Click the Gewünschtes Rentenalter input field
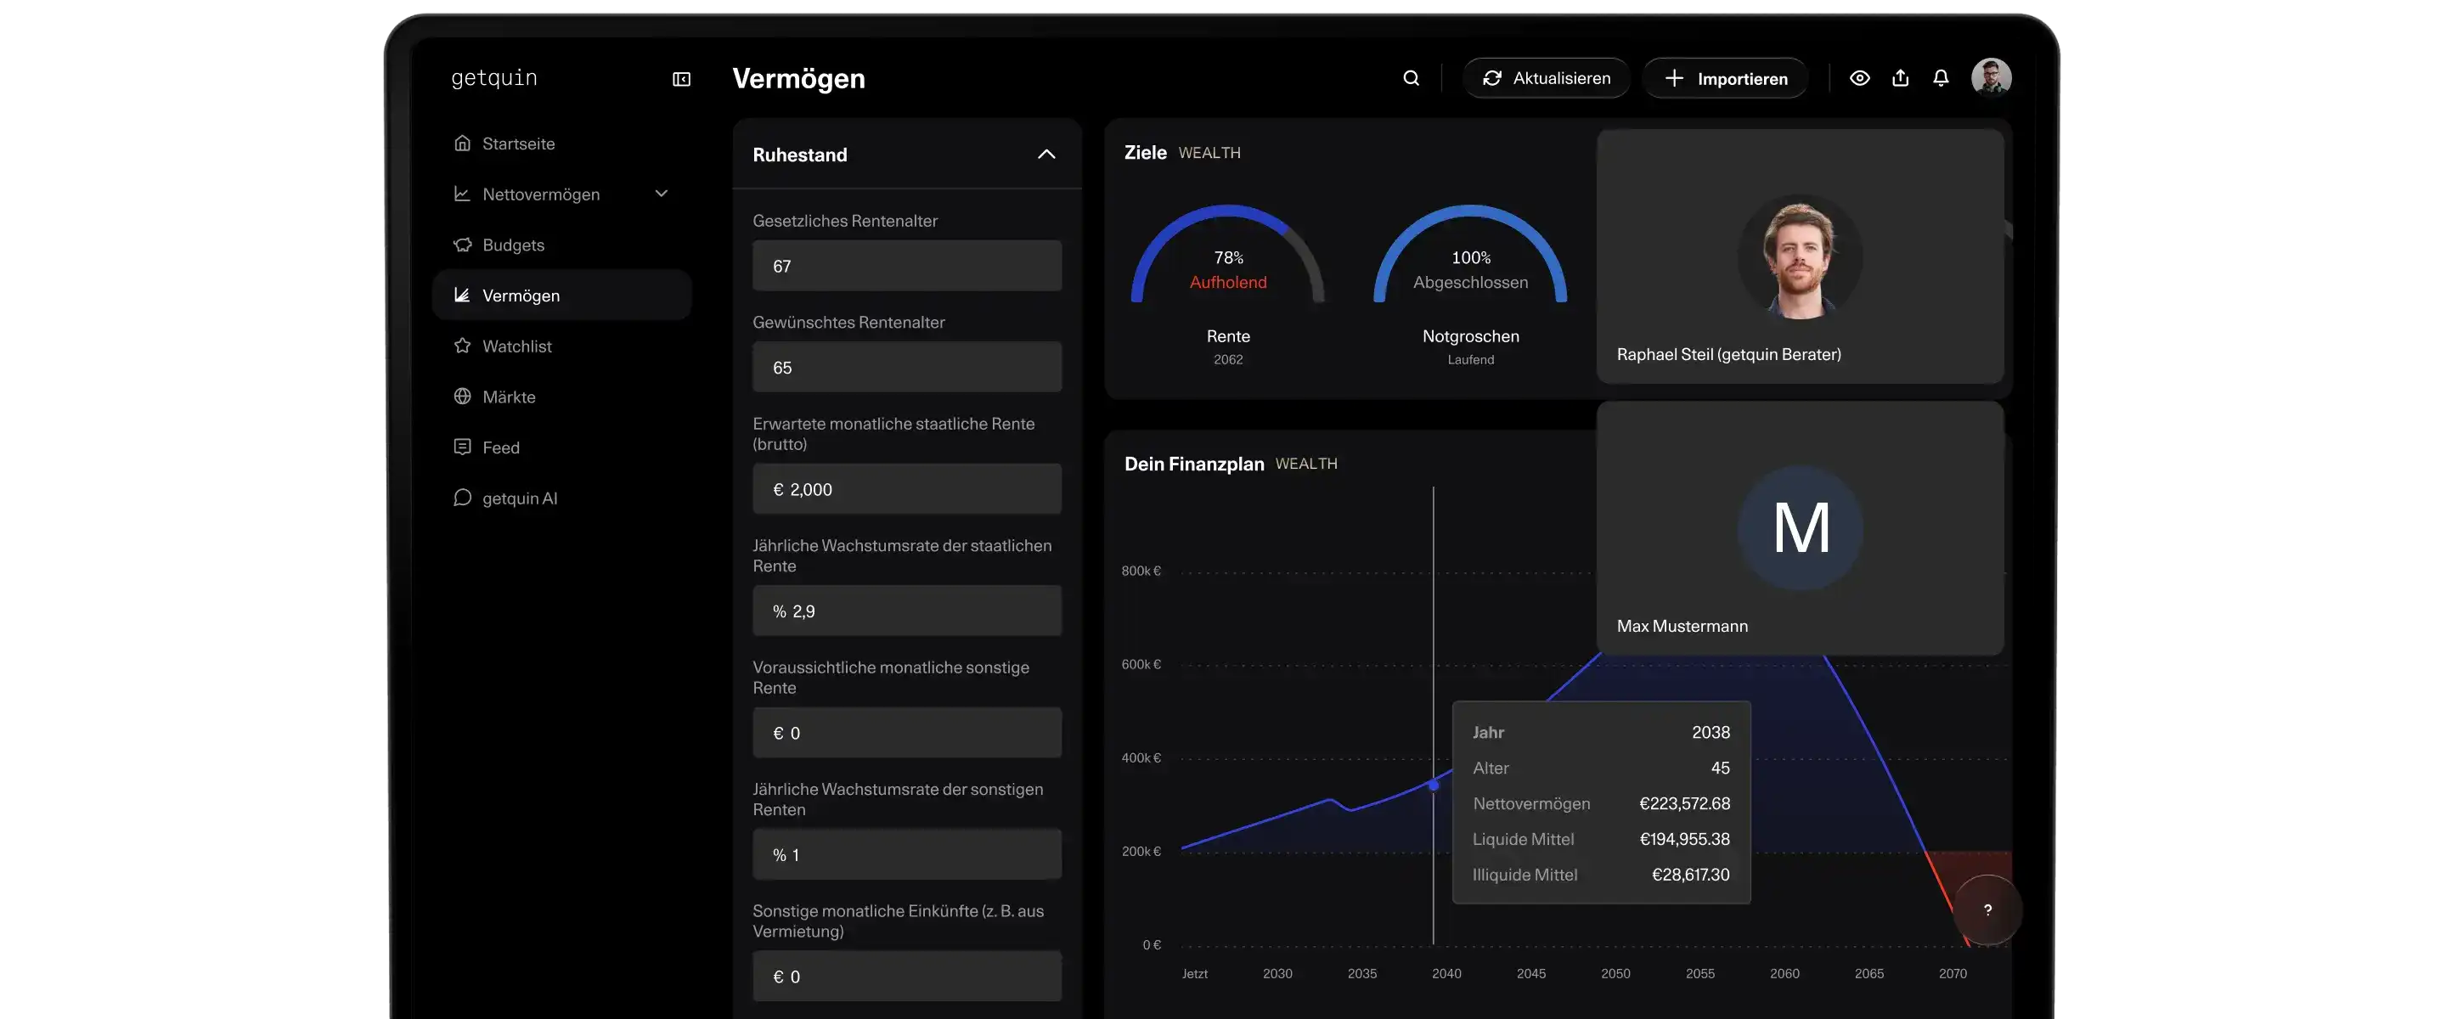Image resolution: width=2446 pixels, height=1019 pixels. point(907,368)
